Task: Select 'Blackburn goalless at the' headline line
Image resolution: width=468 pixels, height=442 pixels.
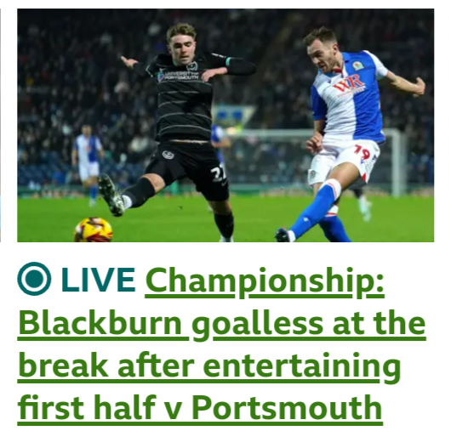Action: (x=222, y=325)
